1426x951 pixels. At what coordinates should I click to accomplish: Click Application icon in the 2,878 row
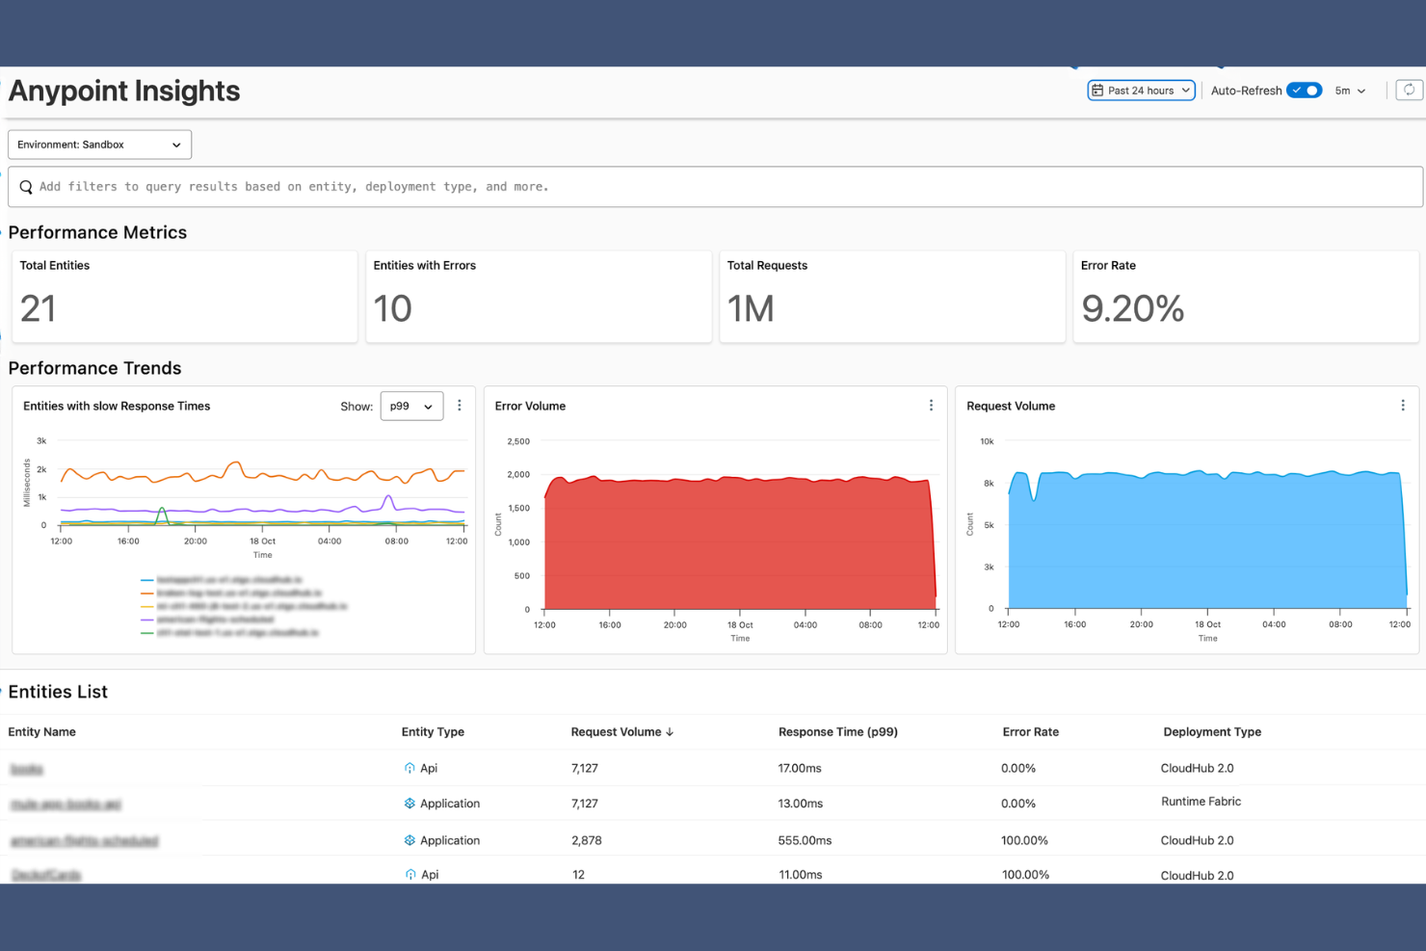(409, 840)
